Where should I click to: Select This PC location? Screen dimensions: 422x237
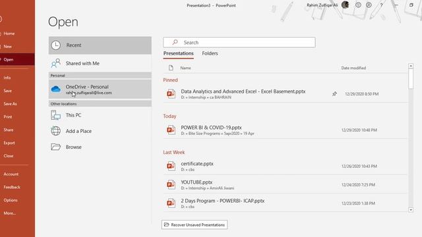(100, 115)
